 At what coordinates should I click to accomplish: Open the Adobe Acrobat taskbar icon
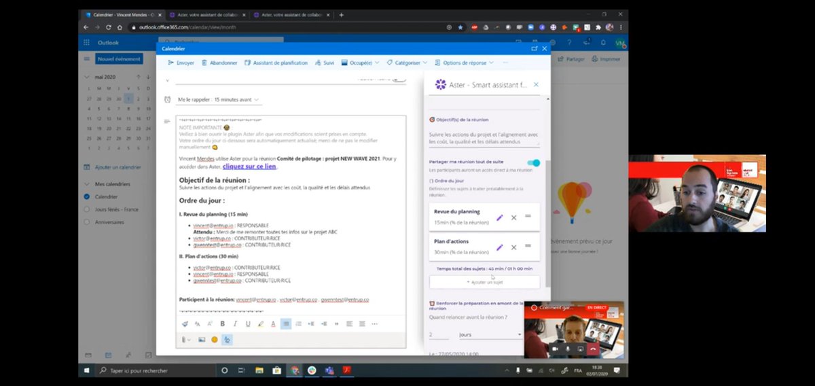346,370
